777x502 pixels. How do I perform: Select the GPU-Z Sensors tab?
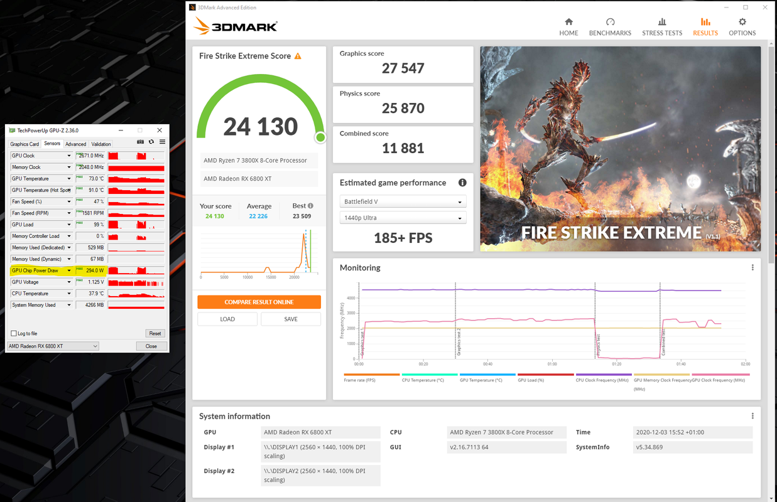[x=52, y=144]
